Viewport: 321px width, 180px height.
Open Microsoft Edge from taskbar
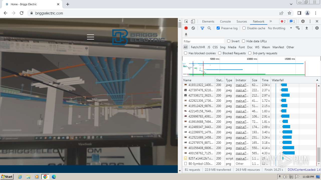pyautogui.click(x=54, y=177)
